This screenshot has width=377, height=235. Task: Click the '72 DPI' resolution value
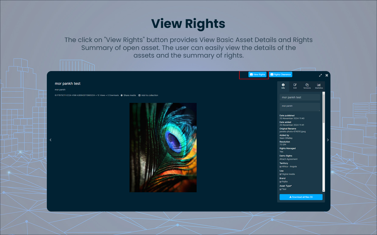point(283,145)
